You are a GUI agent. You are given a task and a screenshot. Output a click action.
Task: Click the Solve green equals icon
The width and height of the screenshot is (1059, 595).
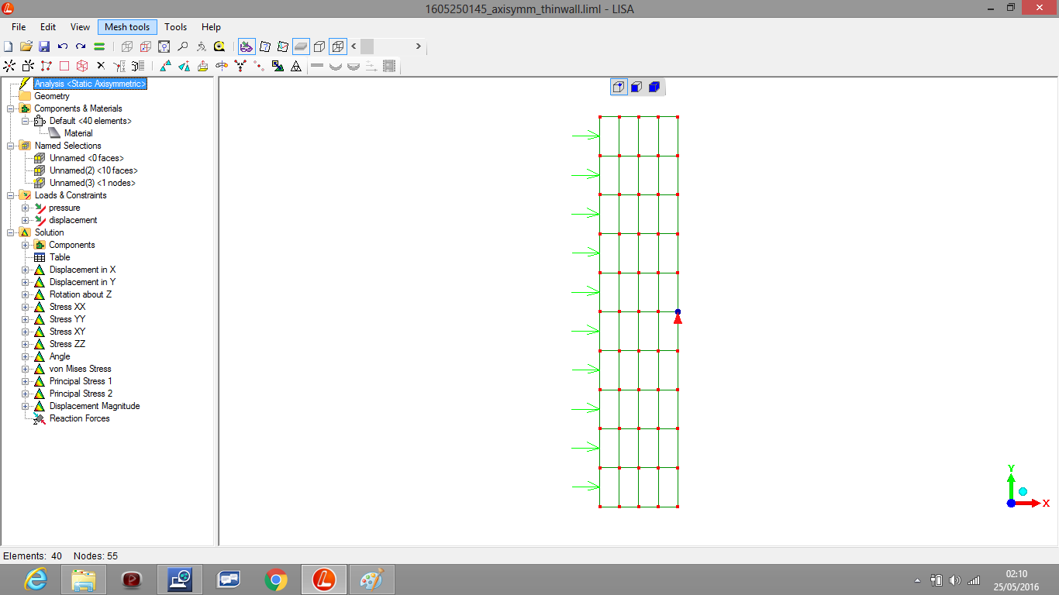pos(99,46)
